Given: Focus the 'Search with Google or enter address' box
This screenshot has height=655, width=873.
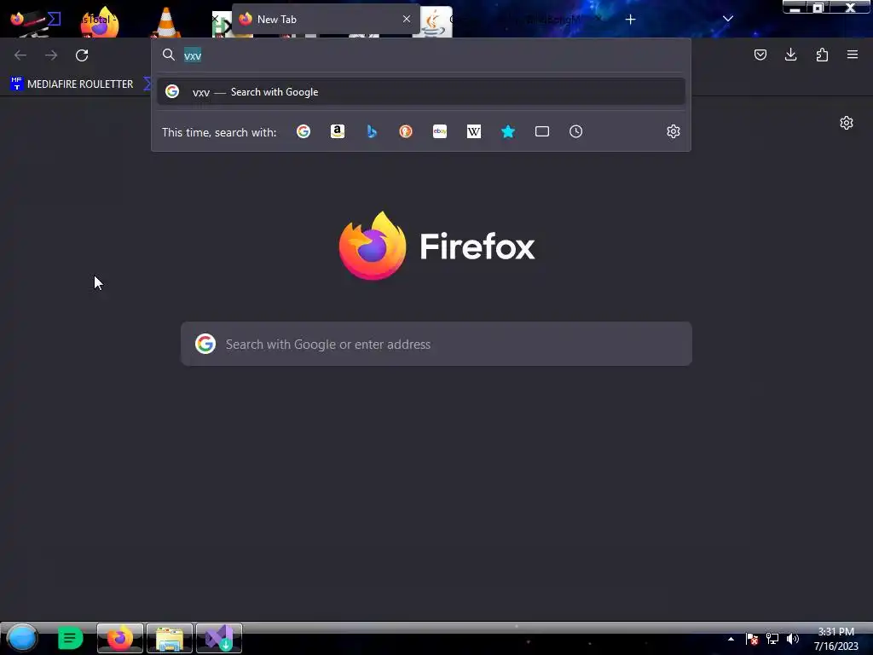Looking at the screenshot, I should pyautogui.click(x=436, y=345).
